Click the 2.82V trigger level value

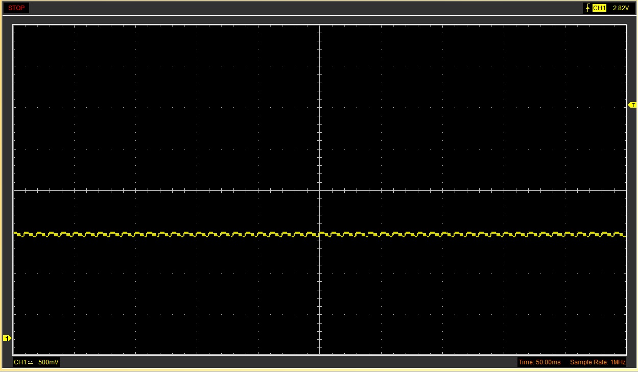[621, 8]
